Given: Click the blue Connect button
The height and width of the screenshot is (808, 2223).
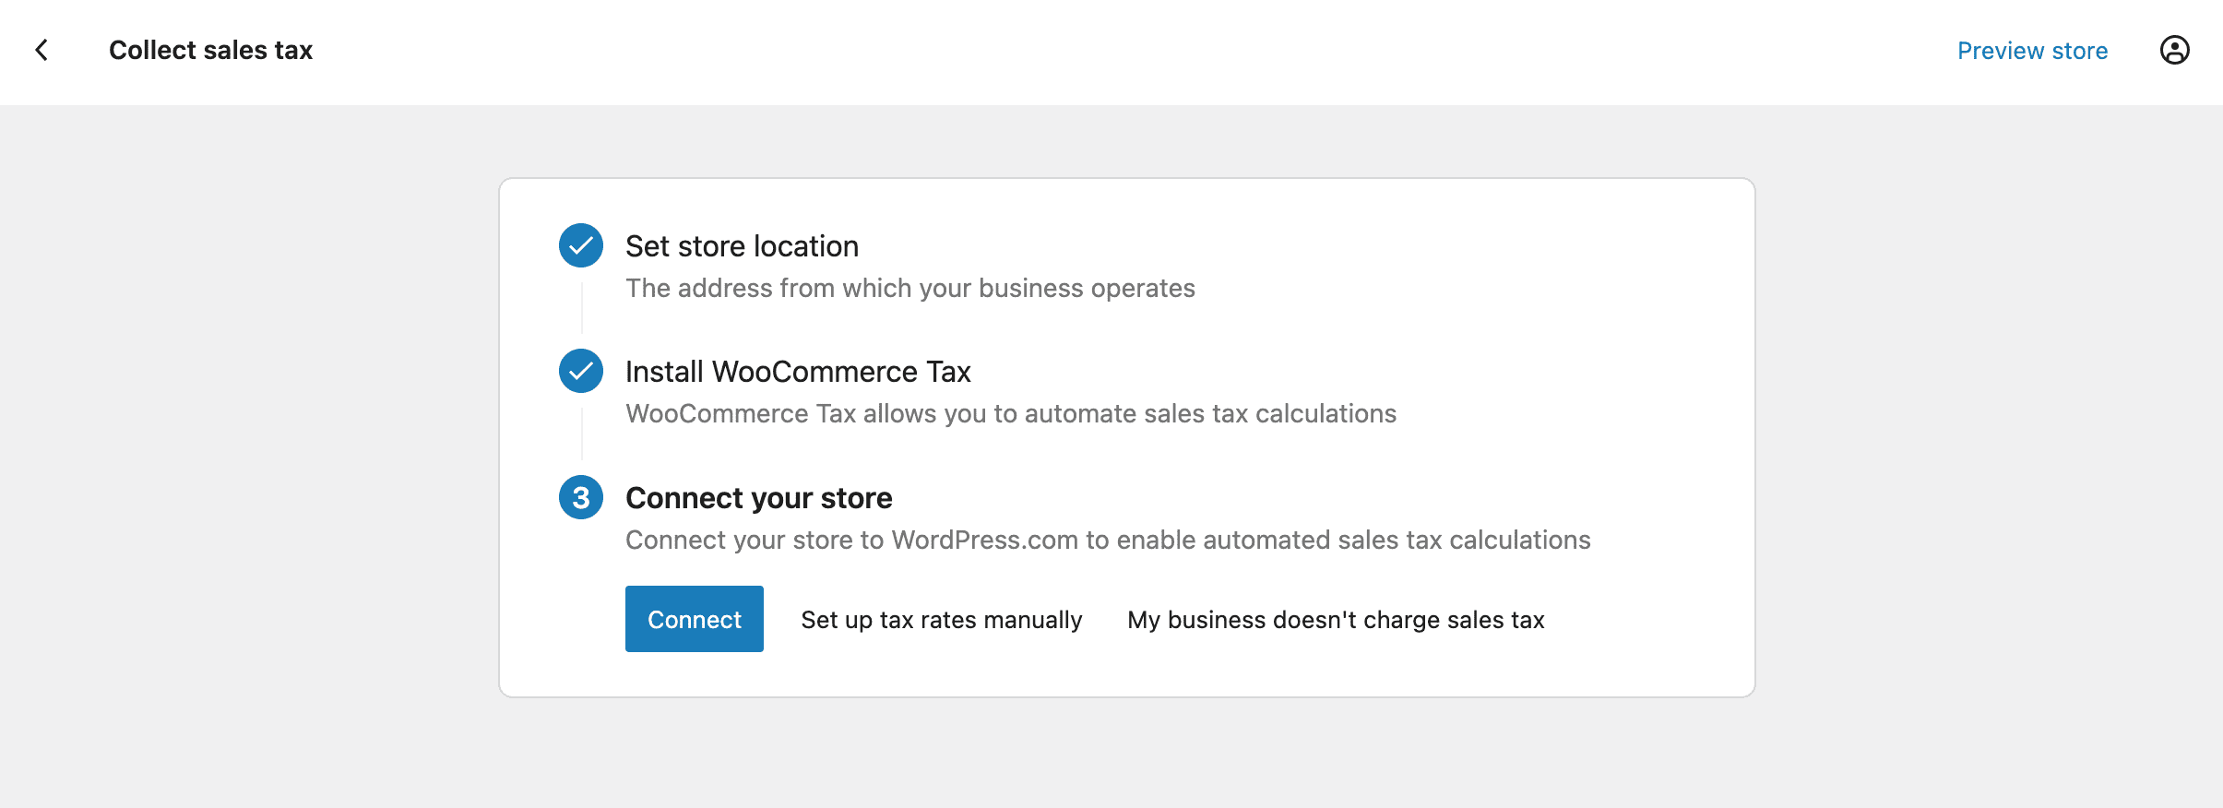Looking at the screenshot, I should (x=695, y=619).
